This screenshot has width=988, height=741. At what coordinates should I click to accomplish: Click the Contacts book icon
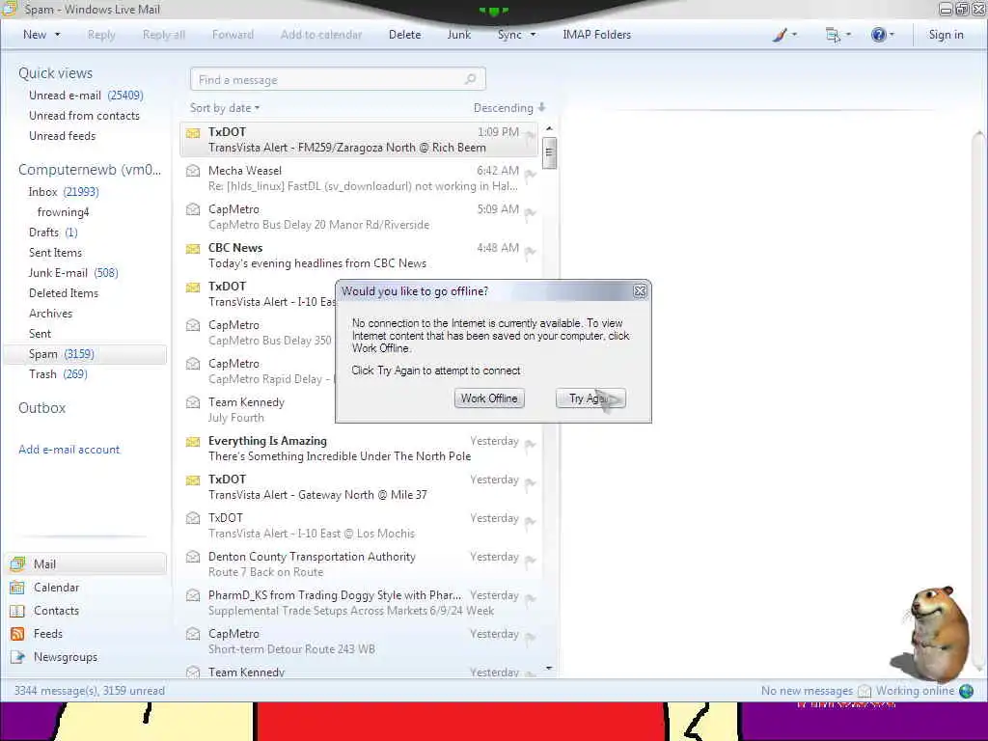(x=17, y=611)
